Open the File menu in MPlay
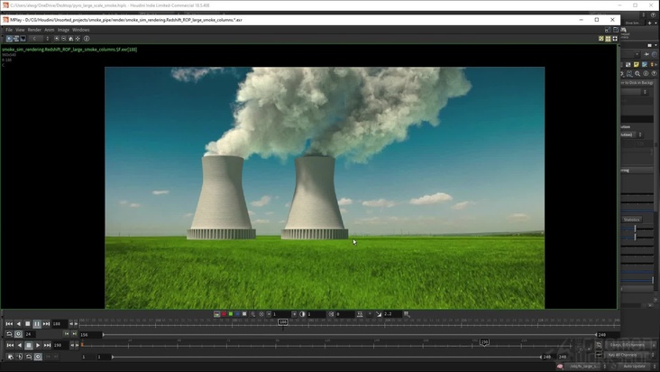Image resolution: width=660 pixels, height=372 pixels. coord(9,30)
